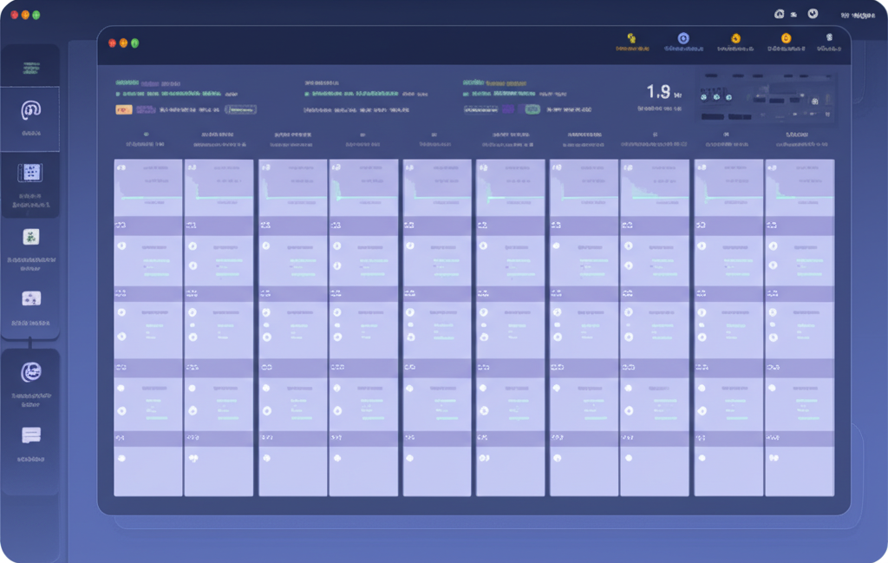Click the fourth column's first dark section band
Image resolution: width=888 pixels, height=563 pixels.
click(363, 226)
